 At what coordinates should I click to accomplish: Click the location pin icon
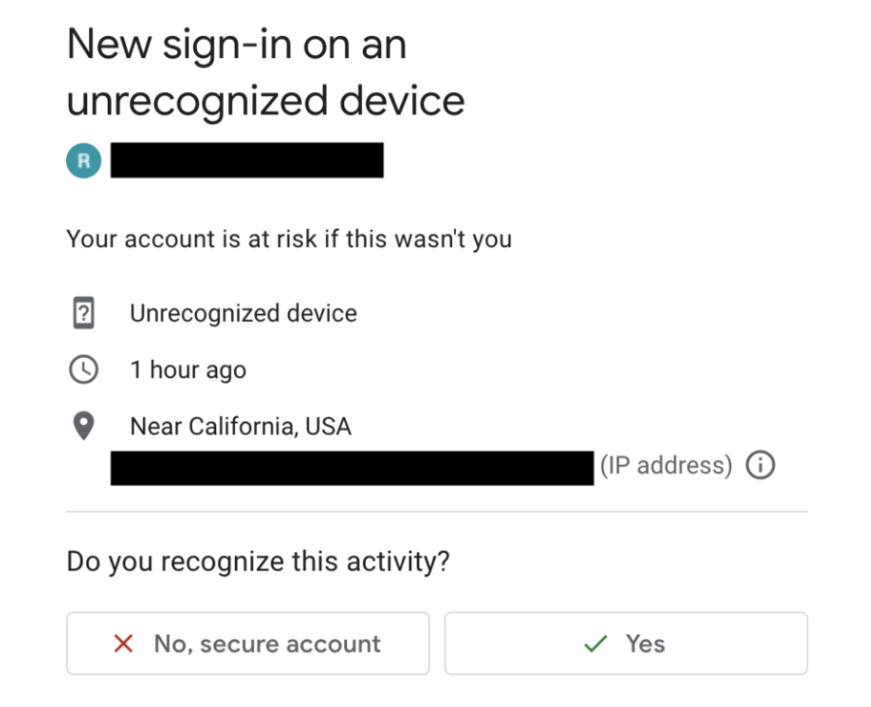tap(85, 425)
